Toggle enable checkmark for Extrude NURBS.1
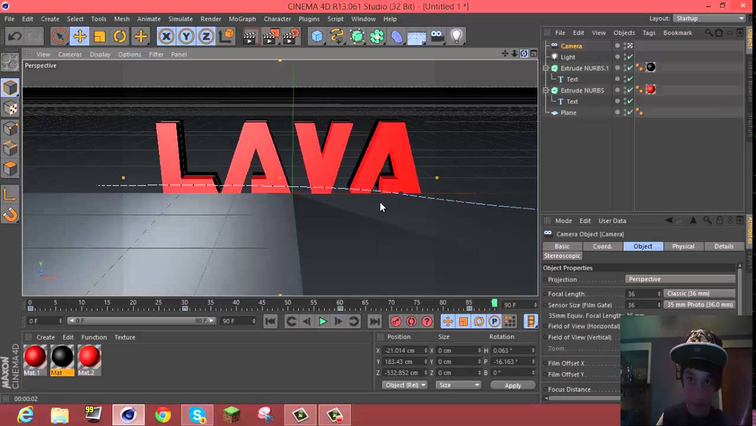This screenshot has height=426, width=756. click(x=630, y=68)
